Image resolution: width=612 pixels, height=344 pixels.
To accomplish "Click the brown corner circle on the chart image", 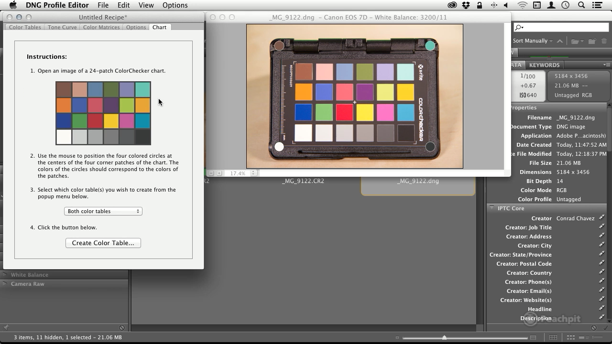I will 279,46.
